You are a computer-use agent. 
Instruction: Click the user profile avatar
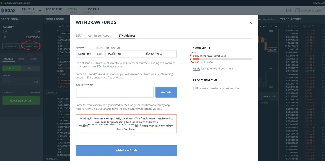pyautogui.click(x=297, y=11)
